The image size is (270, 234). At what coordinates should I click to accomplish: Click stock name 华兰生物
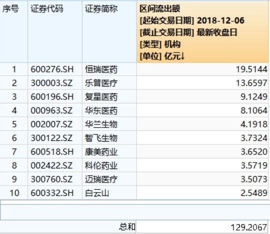click(x=101, y=124)
